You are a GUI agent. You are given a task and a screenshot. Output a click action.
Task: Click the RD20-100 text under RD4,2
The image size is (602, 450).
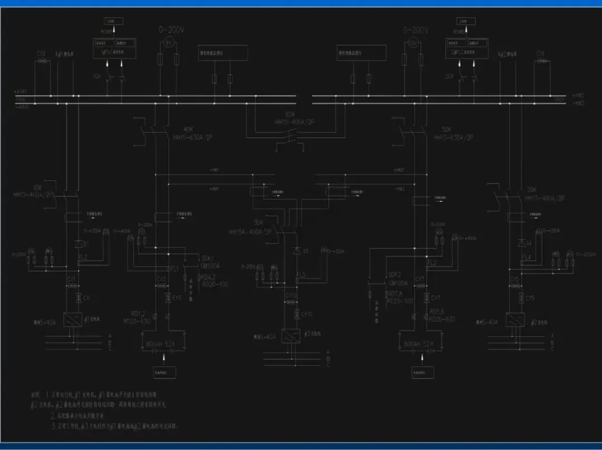[215, 284]
